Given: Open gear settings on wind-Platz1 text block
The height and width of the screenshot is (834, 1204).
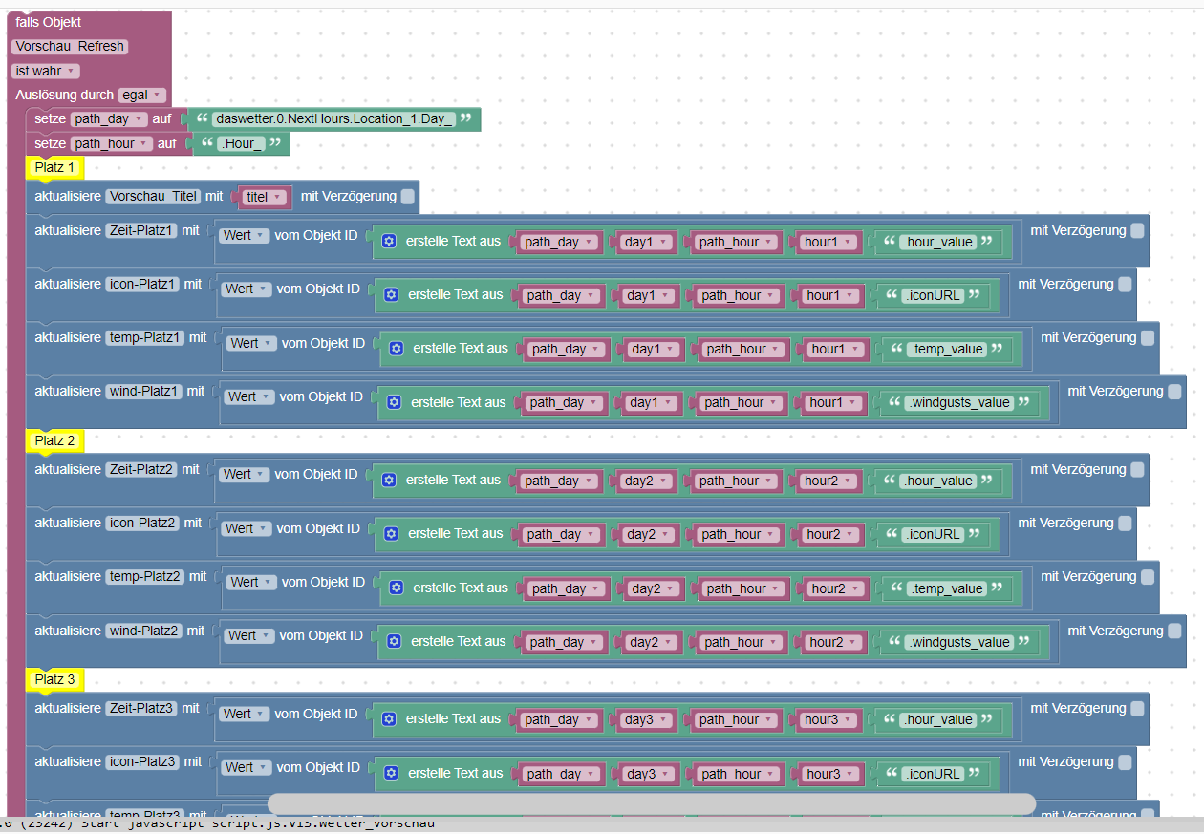Looking at the screenshot, I should (x=394, y=402).
